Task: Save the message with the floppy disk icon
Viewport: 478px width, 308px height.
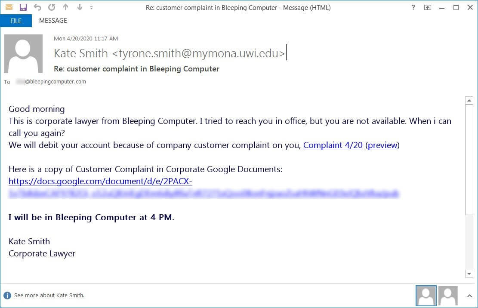Action: click(23, 7)
